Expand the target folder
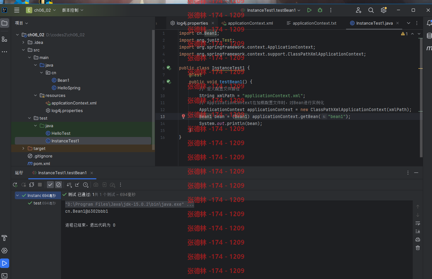This screenshot has width=432, height=279. [x=23, y=148]
